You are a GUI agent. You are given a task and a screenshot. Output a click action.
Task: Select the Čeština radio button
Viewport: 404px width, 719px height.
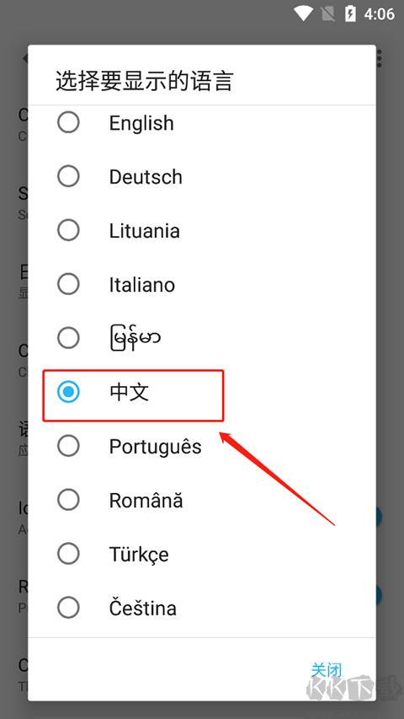68,608
